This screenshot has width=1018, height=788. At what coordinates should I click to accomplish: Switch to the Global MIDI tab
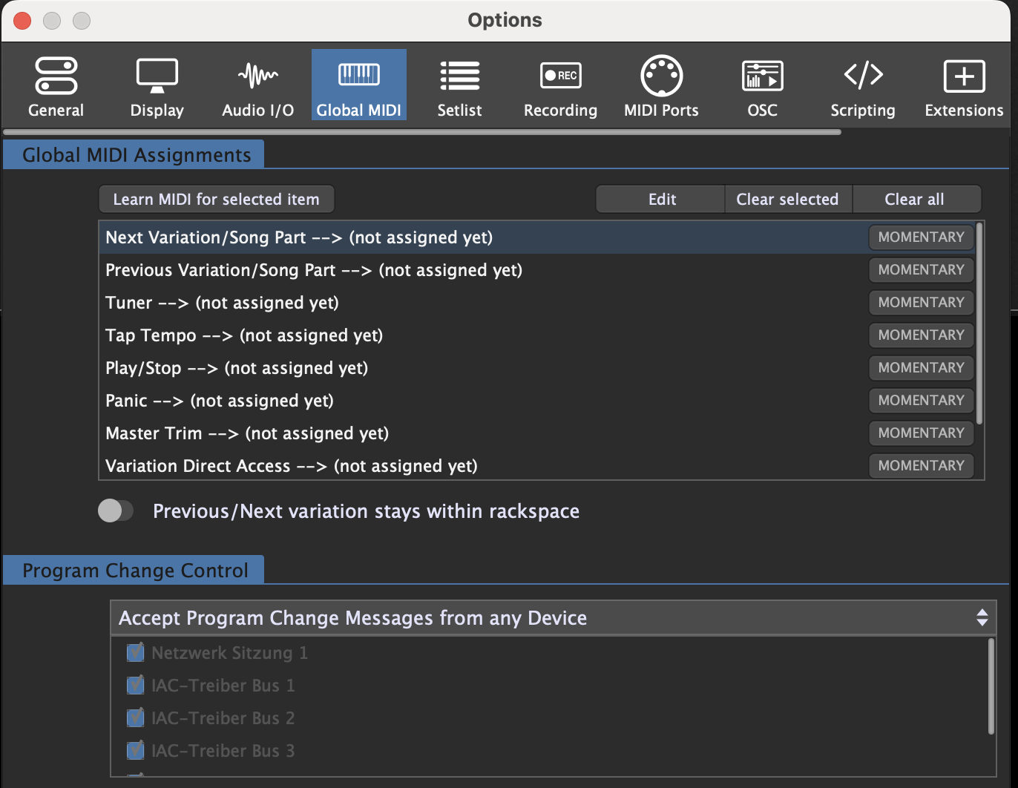coord(358,85)
